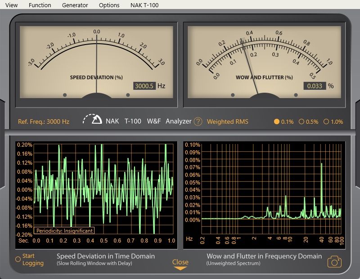Open the View menu
360x279 pixels.
click(12, 5)
